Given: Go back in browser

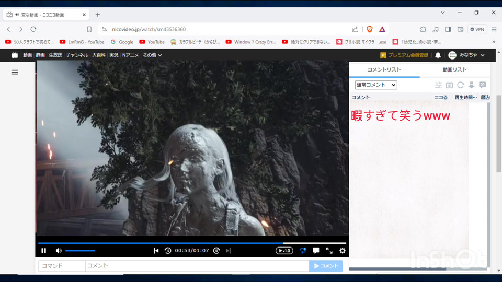Looking at the screenshot, I should click(9, 29).
